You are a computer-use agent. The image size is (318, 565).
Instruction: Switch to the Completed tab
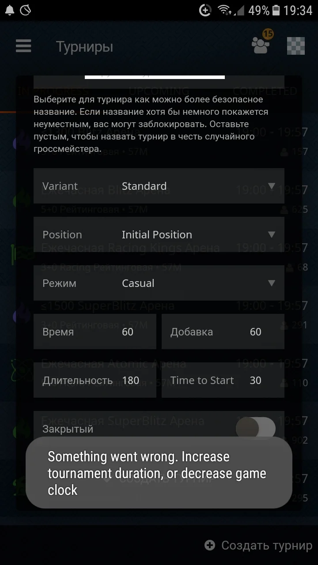264,91
